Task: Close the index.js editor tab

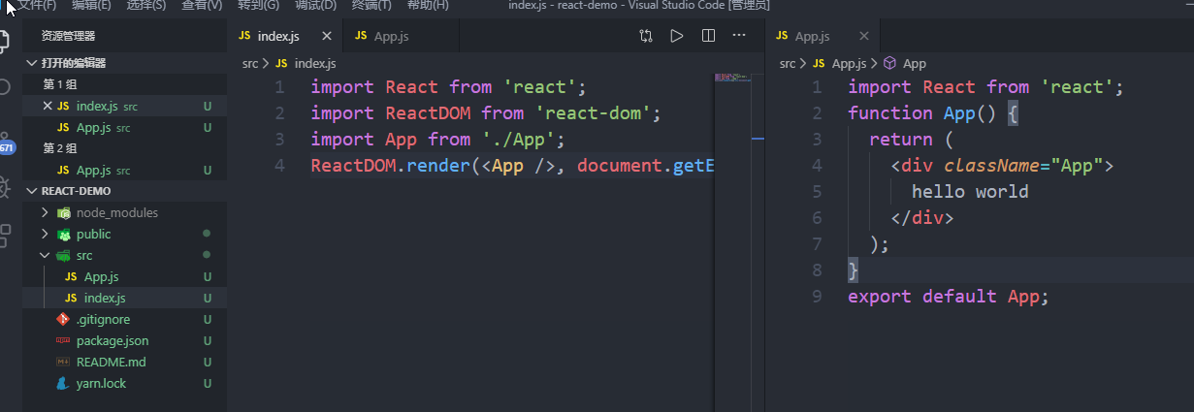Action: click(x=327, y=36)
